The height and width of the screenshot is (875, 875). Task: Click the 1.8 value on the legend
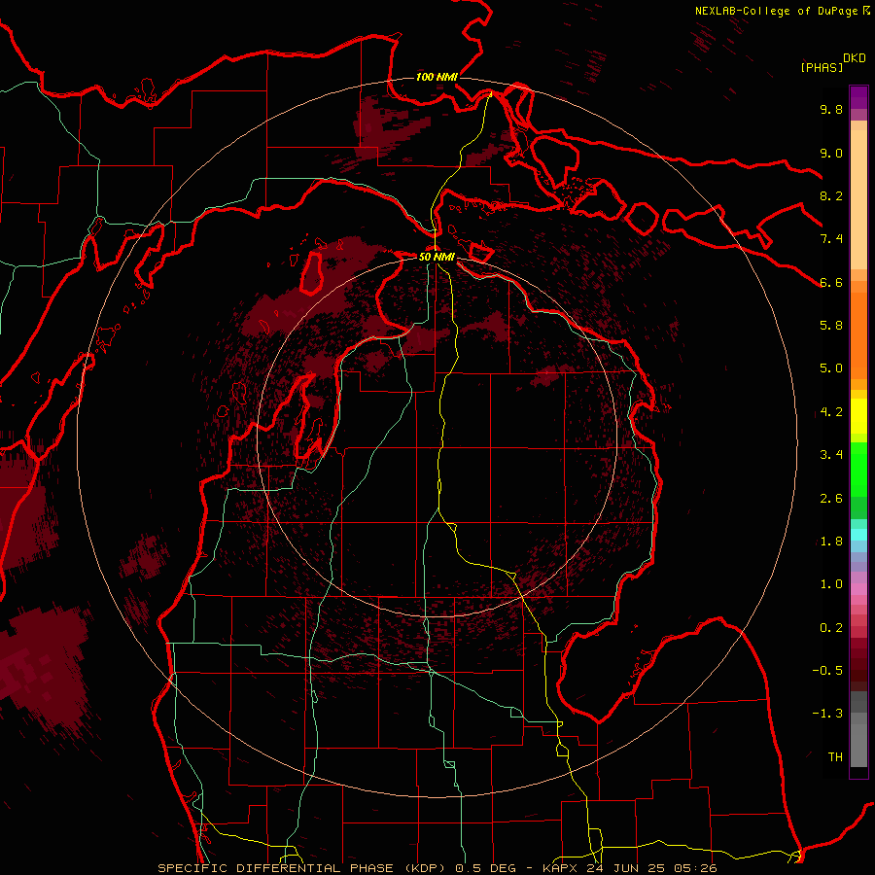pos(831,542)
